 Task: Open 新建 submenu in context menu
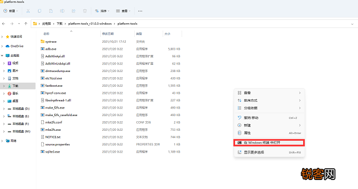pyautogui.click(x=270, y=126)
